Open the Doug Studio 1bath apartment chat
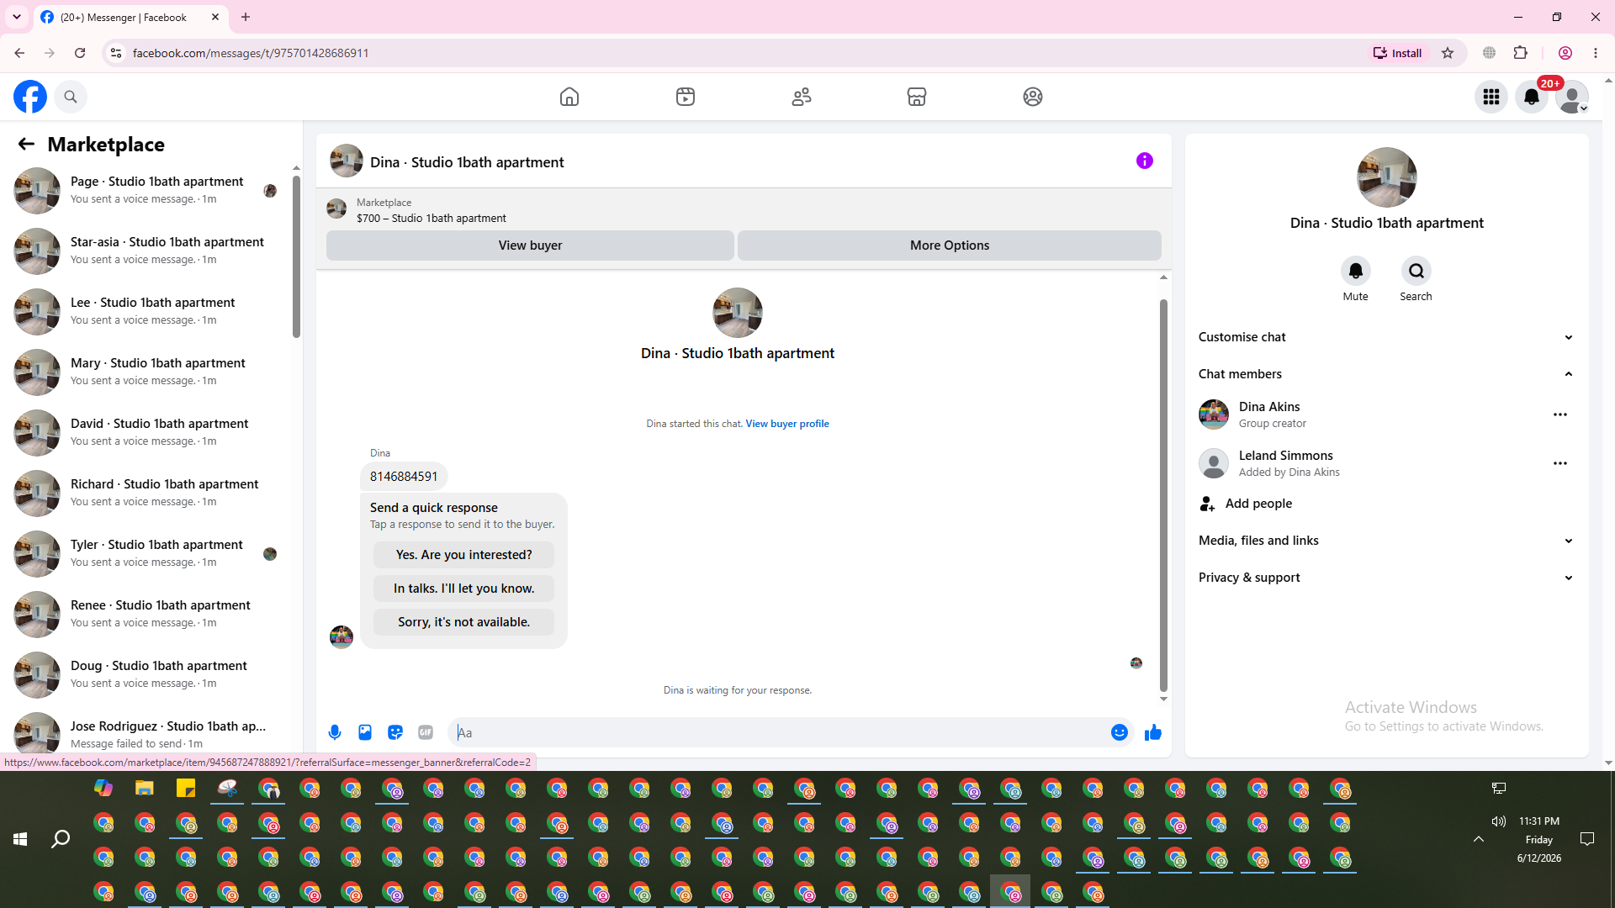 [x=147, y=674]
